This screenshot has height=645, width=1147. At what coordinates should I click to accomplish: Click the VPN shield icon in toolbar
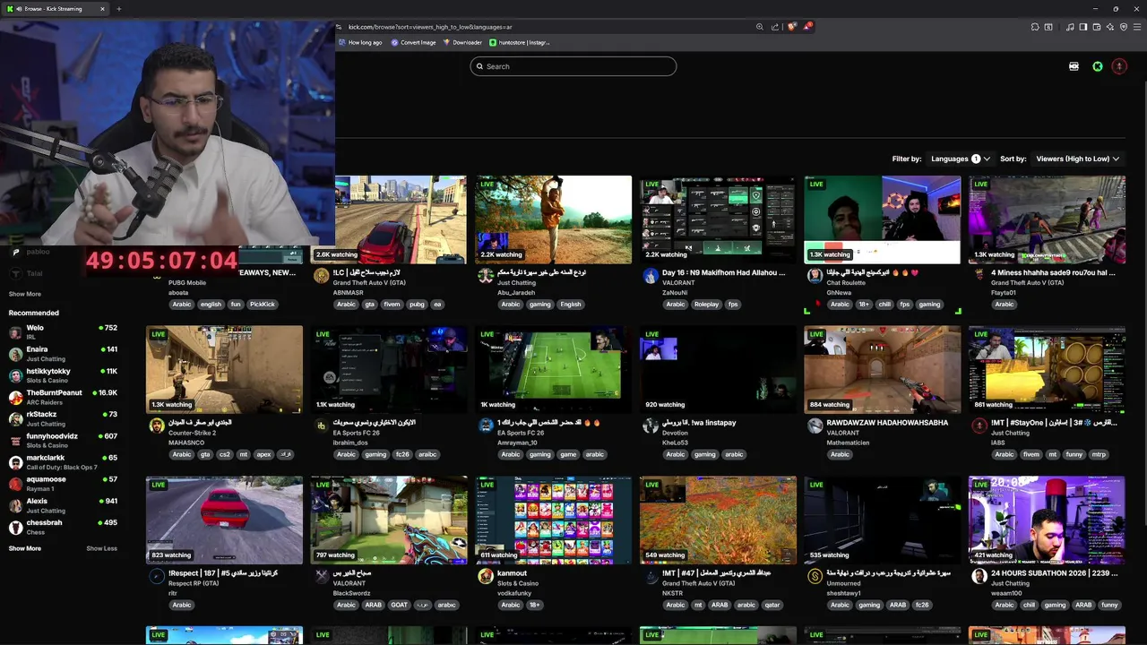click(1124, 27)
